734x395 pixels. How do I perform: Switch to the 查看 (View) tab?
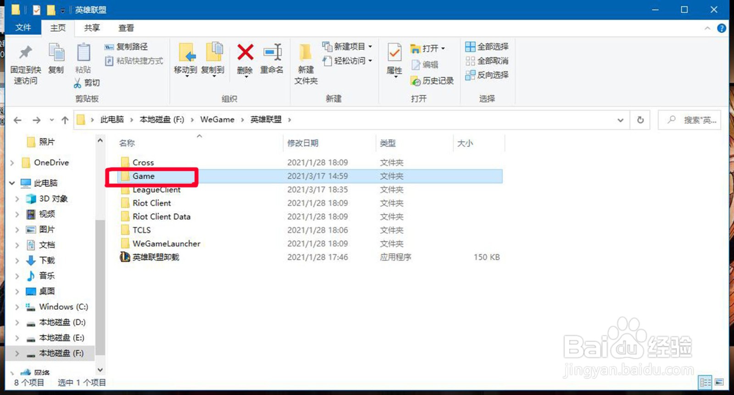click(126, 28)
